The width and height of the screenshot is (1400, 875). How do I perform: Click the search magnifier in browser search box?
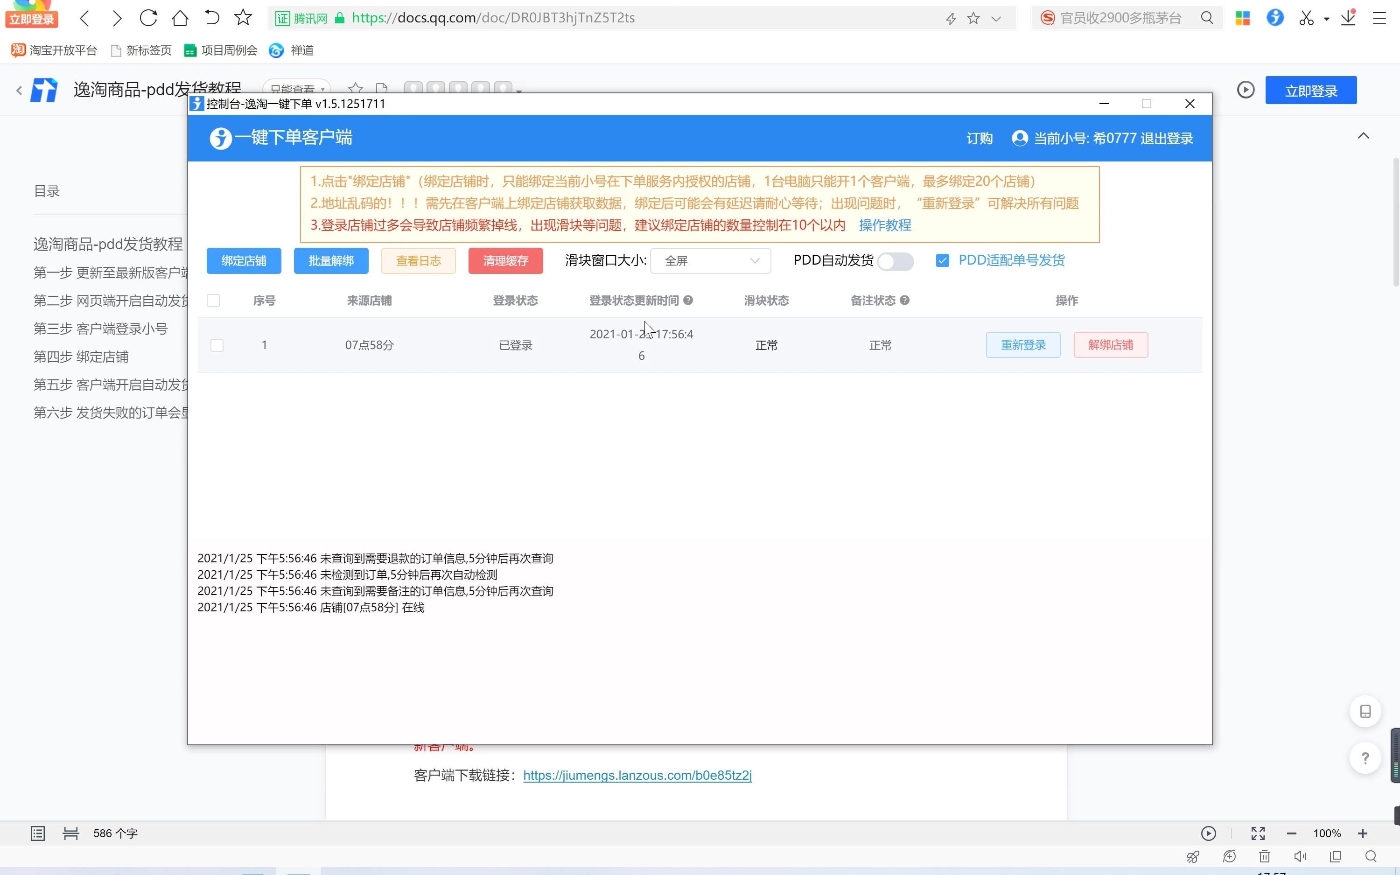click(1207, 18)
